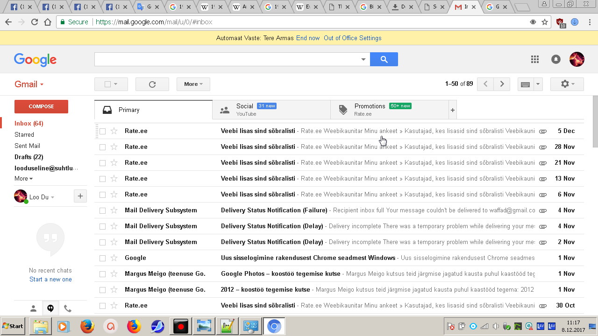Open input tools selection dropdown arrow
598x336 pixels.
point(538,84)
